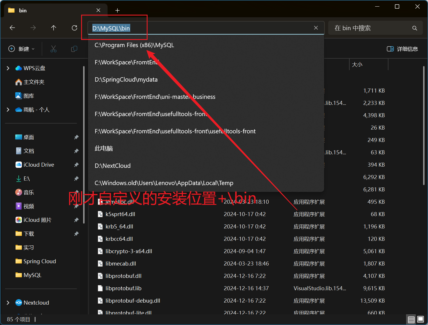The width and height of the screenshot is (428, 325).
Task: Click the search magnifier icon
Action: click(x=414, y=28)
